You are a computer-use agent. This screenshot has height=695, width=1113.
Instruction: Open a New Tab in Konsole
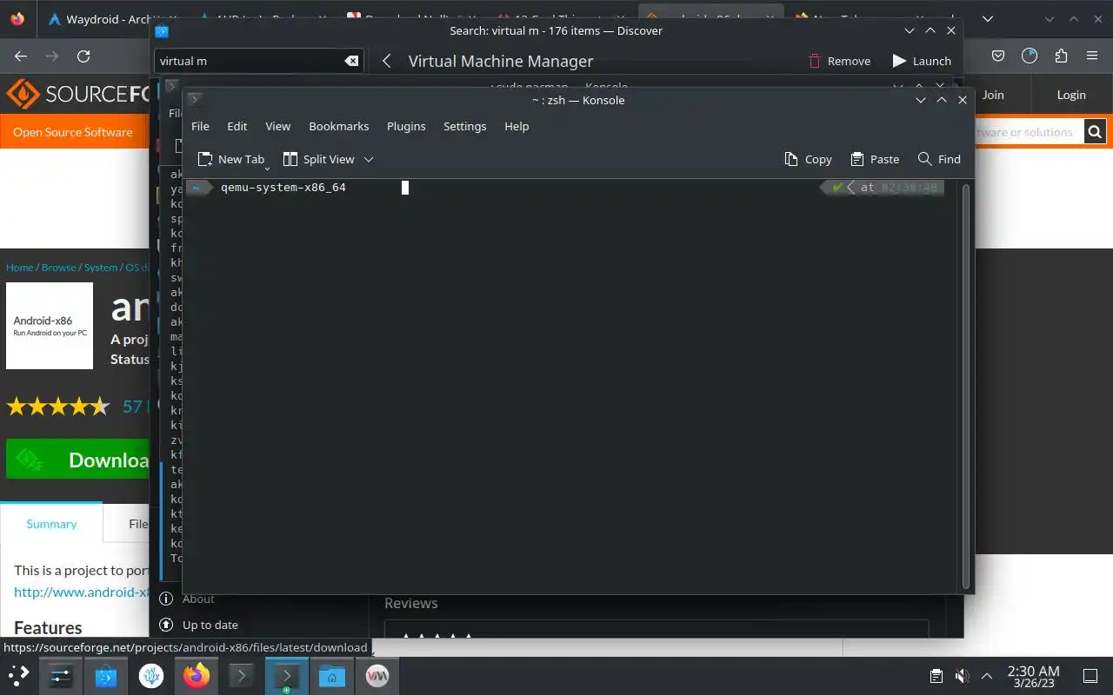click(231, 159)
